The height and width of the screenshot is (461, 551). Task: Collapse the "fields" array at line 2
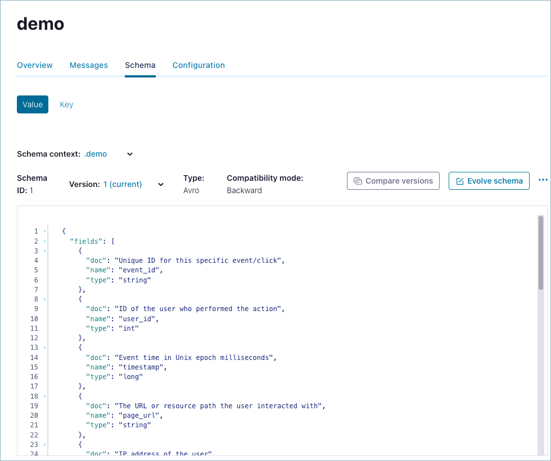pos(45,241)
